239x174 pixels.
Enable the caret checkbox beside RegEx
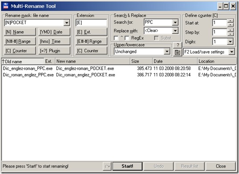116,38
